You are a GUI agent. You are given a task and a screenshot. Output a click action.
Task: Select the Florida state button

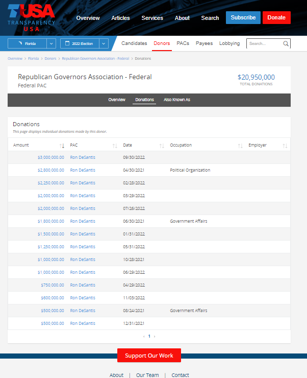(27, 43)
